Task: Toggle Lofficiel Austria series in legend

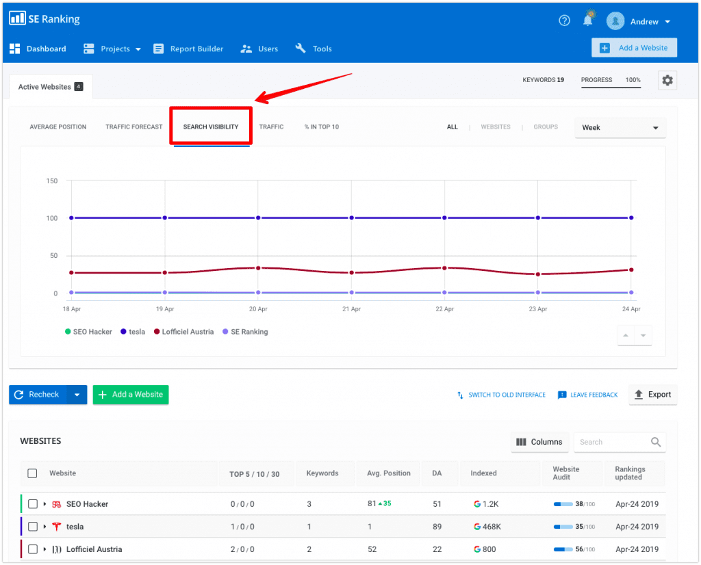Action: [183, 332]
